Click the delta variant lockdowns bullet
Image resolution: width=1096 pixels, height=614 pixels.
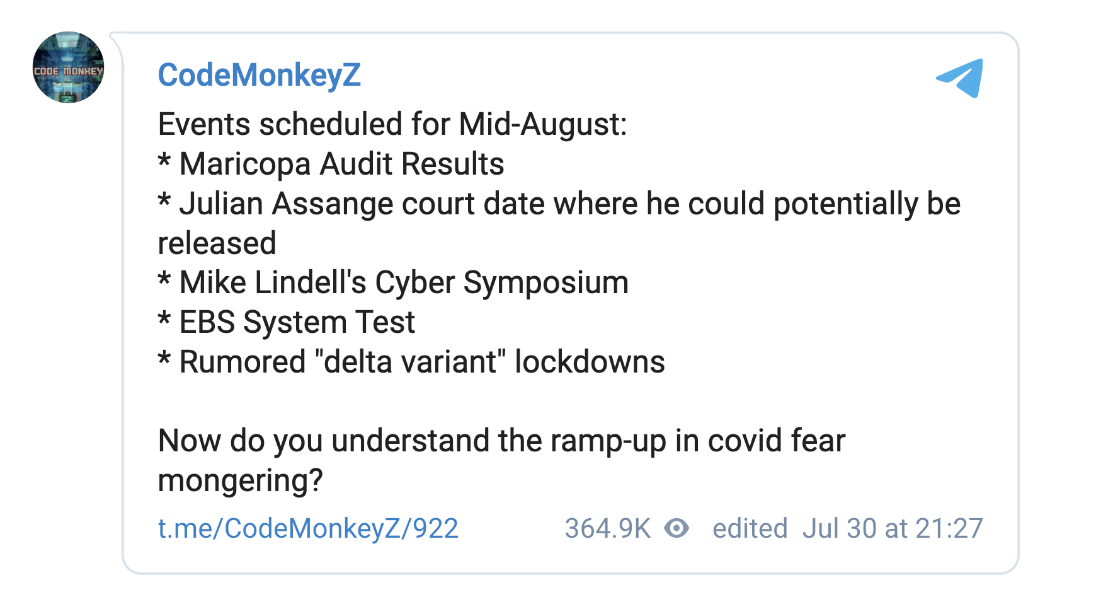pos(411,362)
